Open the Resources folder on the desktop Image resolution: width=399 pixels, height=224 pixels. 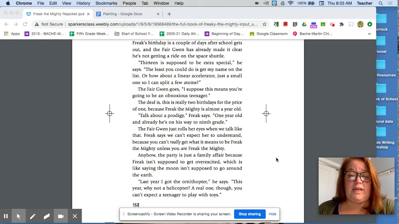coord(381,68)
